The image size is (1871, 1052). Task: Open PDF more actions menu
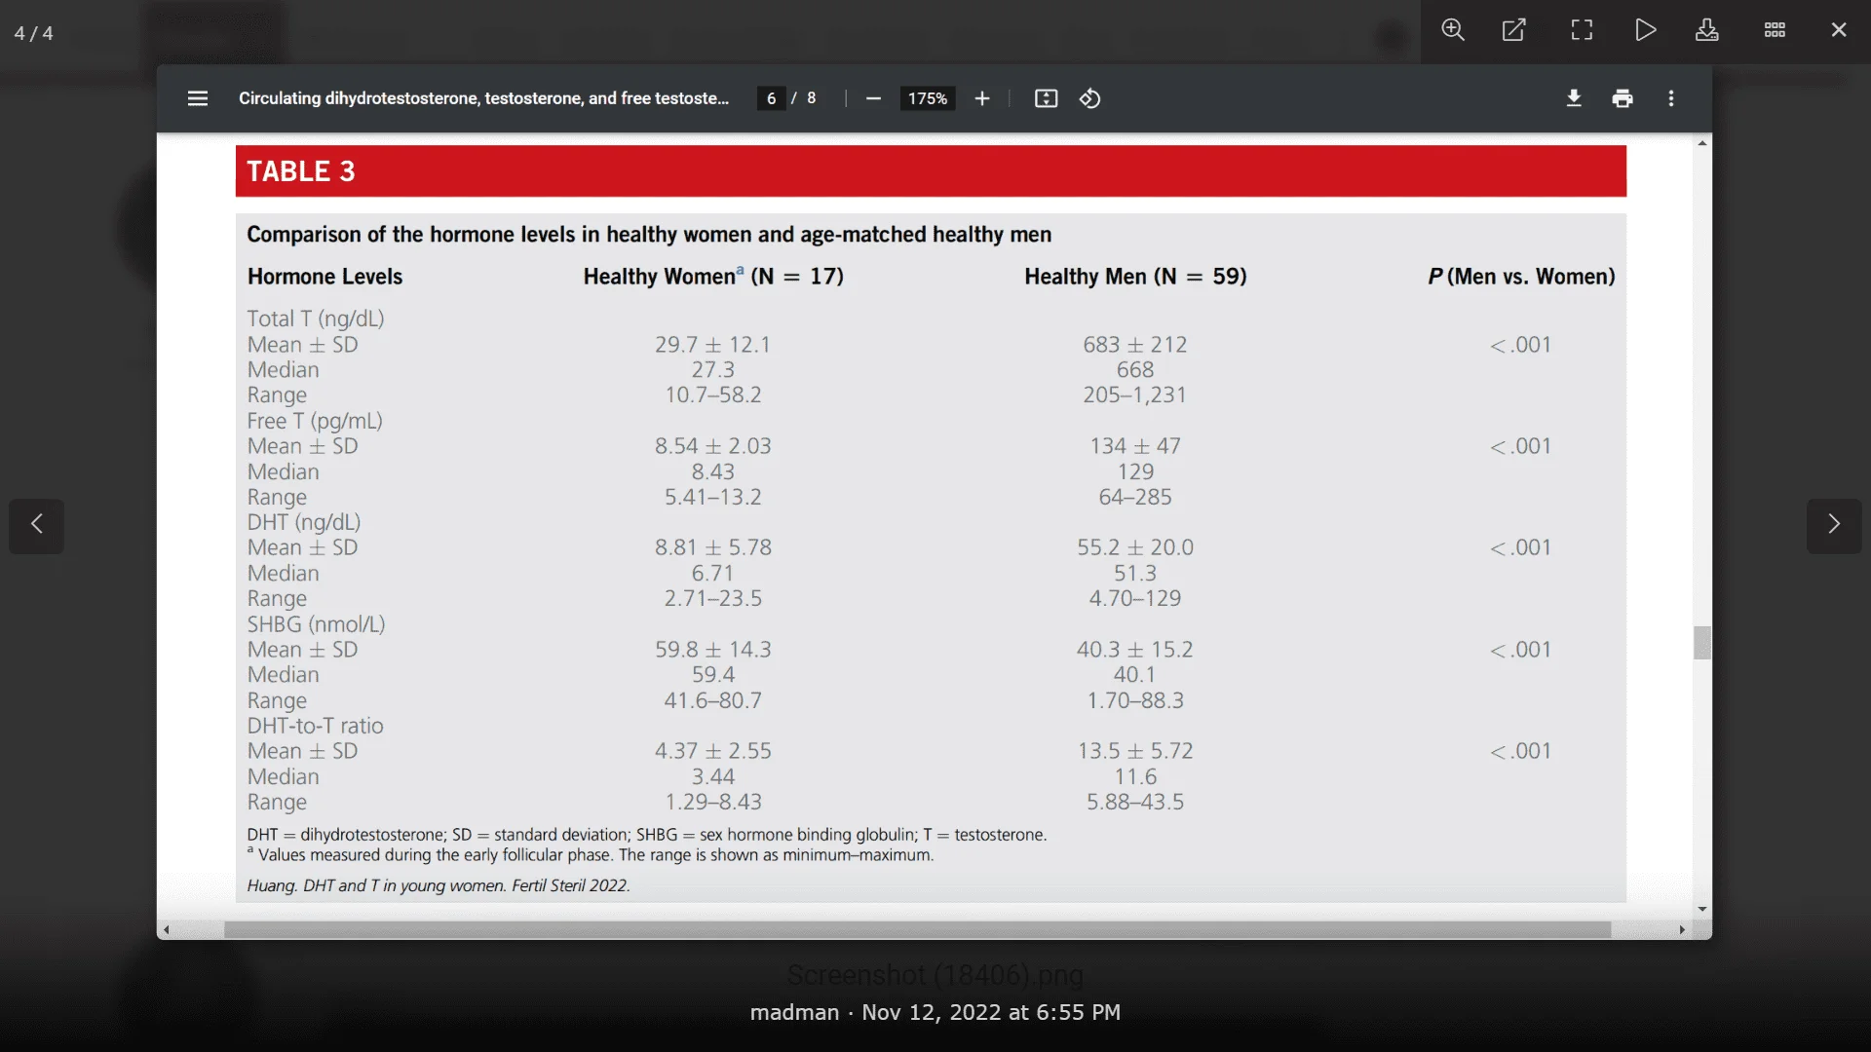tap(1671, 98)
